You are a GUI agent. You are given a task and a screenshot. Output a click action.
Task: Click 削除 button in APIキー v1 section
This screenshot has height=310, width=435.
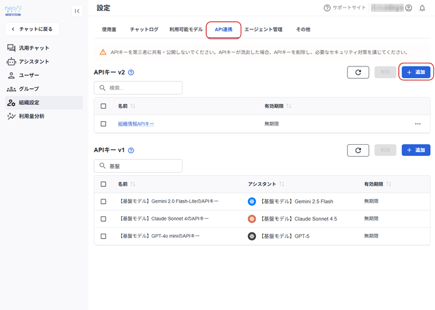click(x=385, y=150)
